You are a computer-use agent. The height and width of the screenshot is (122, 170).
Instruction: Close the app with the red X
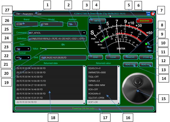coord(153,14)
